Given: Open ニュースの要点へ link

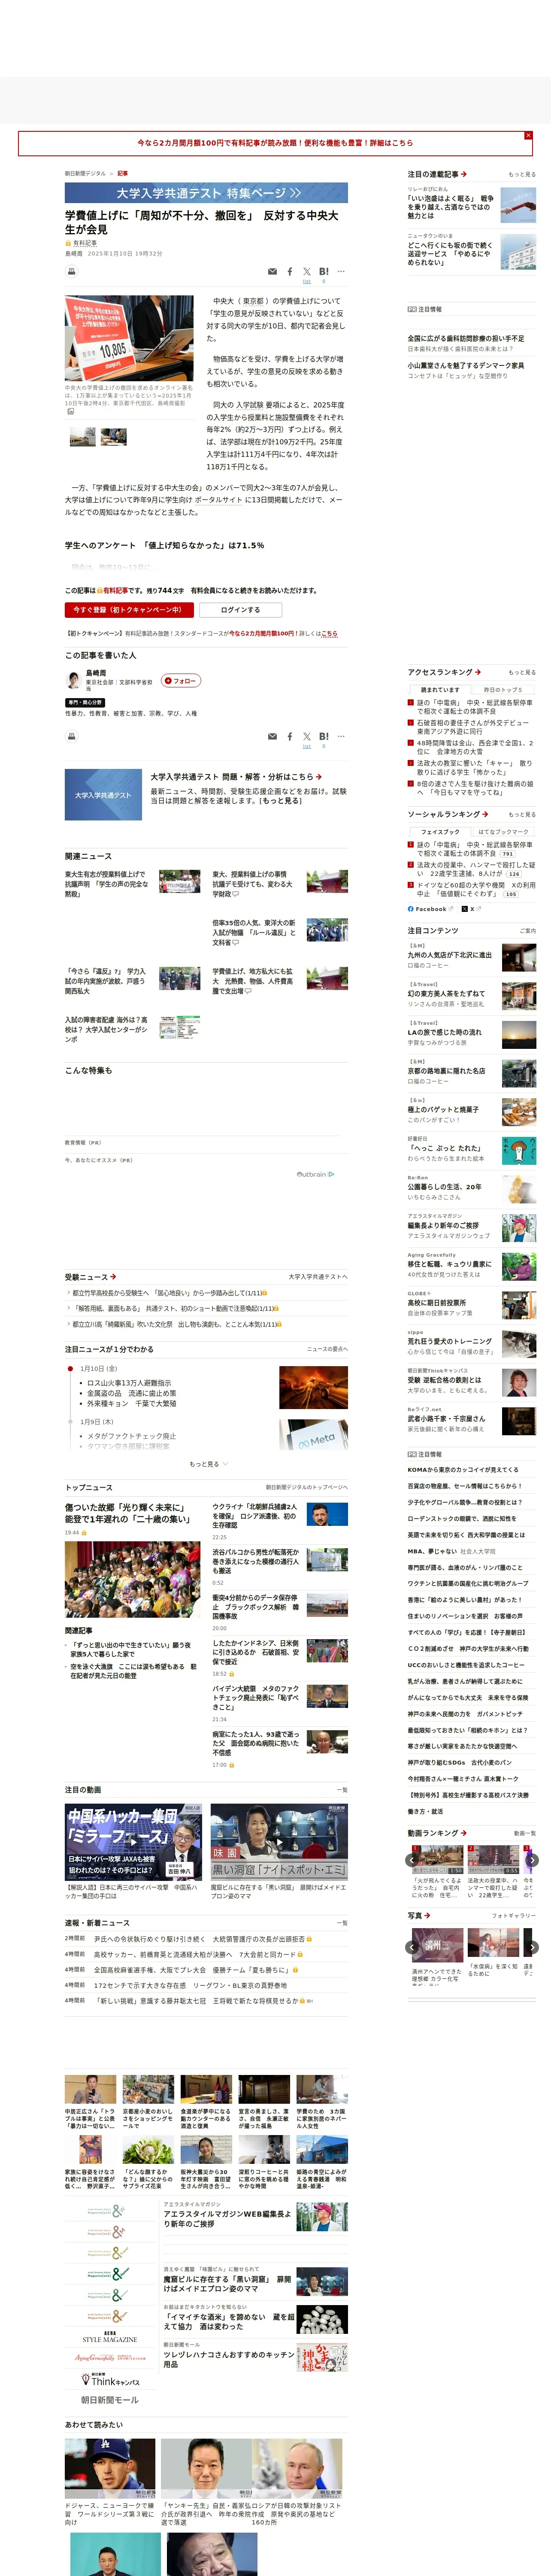Looking at the screenshot, I should [x=327, y=1349].
